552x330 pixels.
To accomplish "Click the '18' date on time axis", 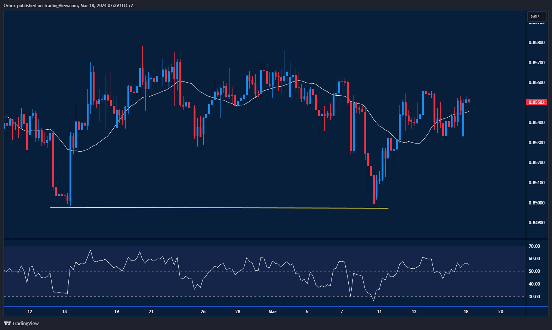I will [466, 312].
